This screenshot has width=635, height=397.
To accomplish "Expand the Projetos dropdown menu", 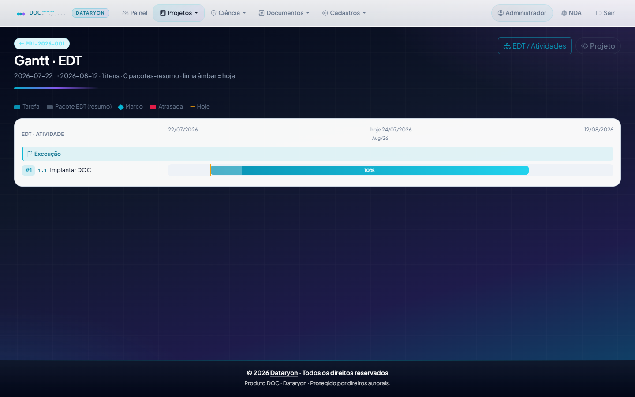I will pyautogui.click(x=179, y=13).
